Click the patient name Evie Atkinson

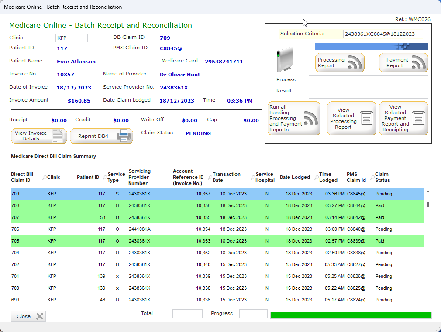click(x=76, y=62)
